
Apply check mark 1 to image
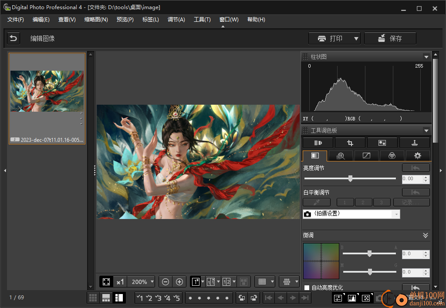pos(140,298)
